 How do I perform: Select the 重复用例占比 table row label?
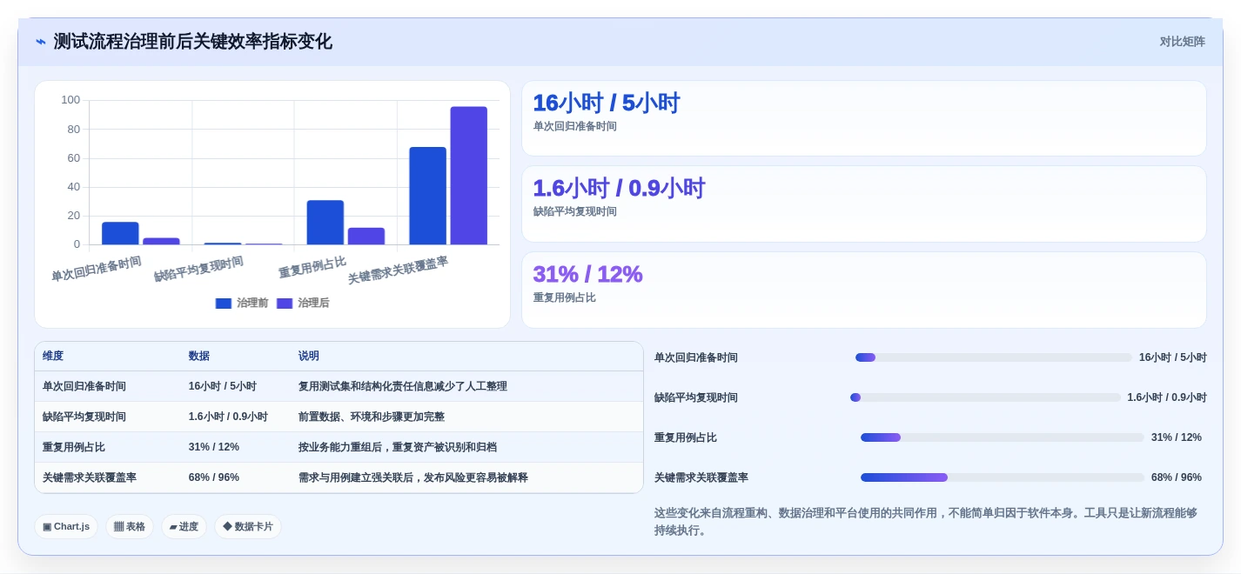[74, 447]
